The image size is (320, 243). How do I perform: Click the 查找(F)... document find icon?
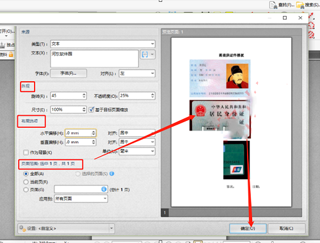[x=273, y=5]
